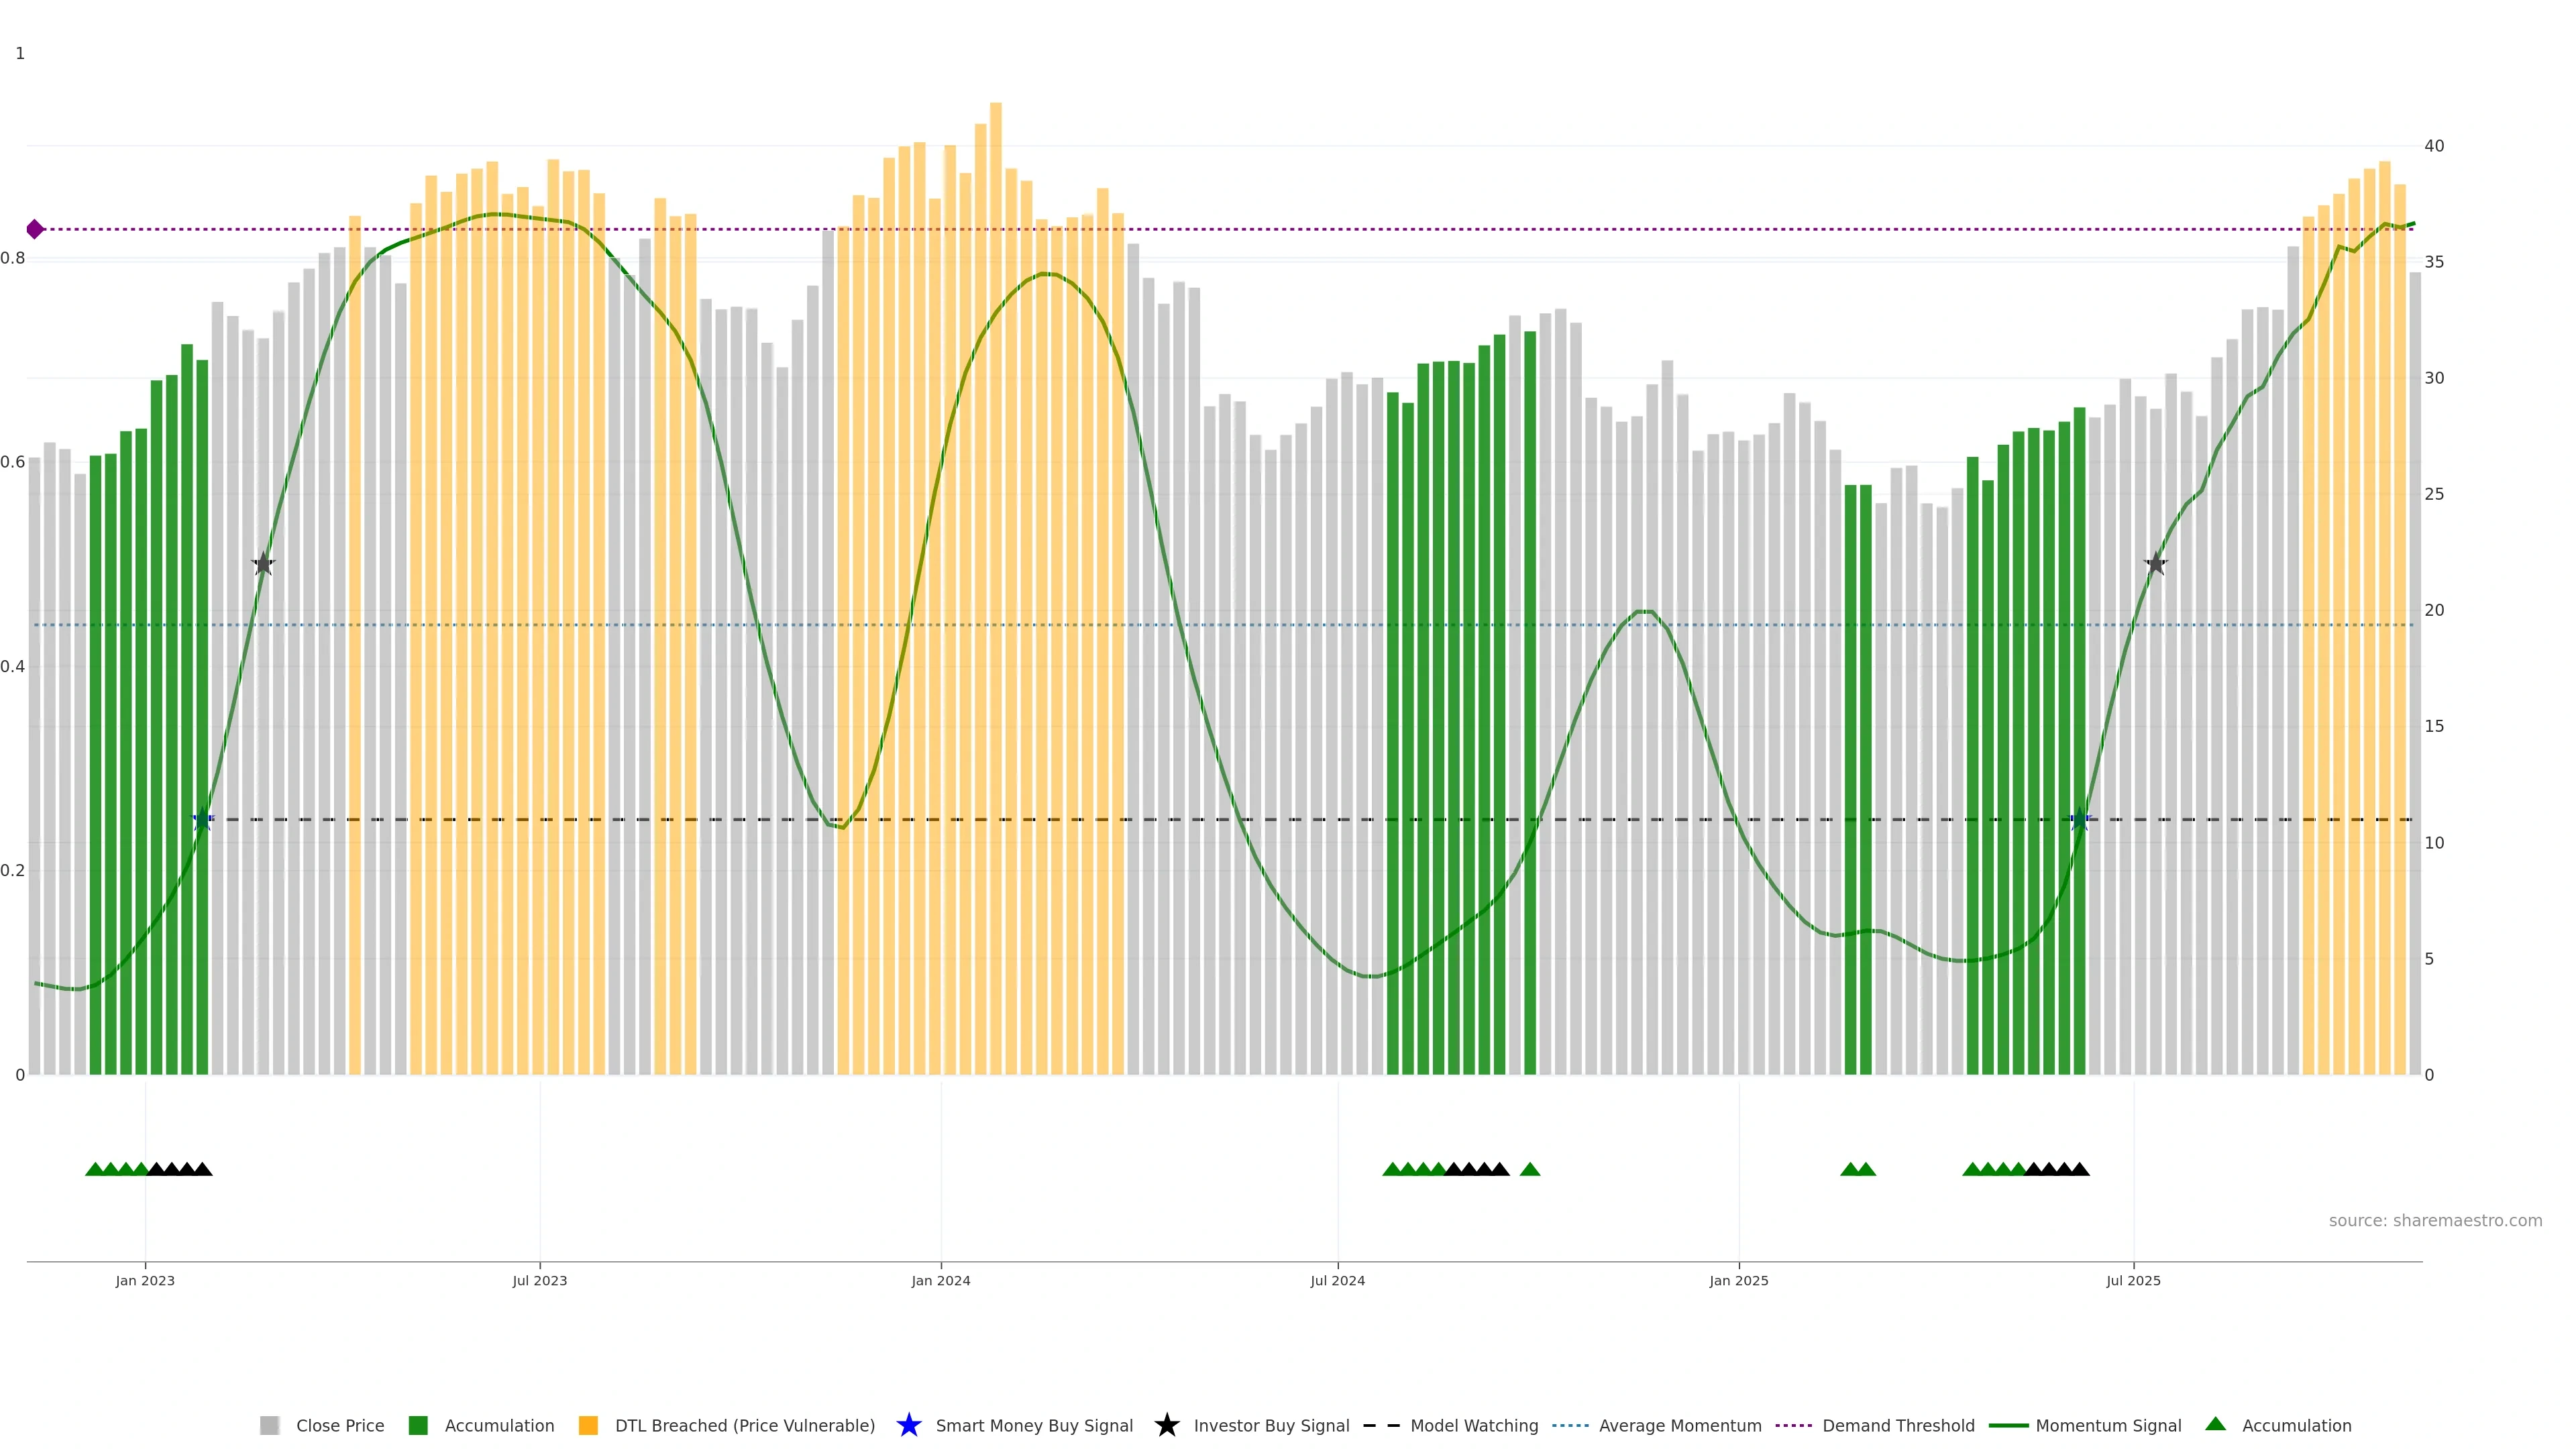
Task: Click the black star marker near Jul 2025
Action: [2155, 564]
